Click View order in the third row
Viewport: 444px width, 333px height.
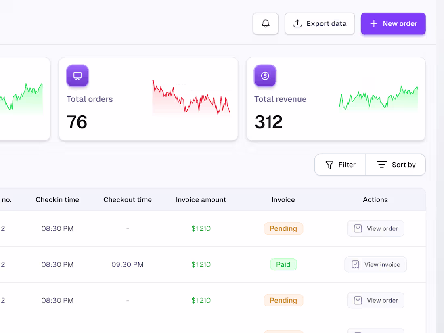pyautogui.click(x=375, y=300)
